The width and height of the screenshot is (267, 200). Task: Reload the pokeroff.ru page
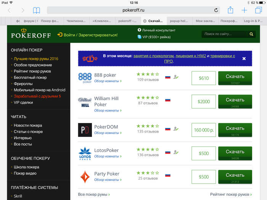click(x=216, y=10)
